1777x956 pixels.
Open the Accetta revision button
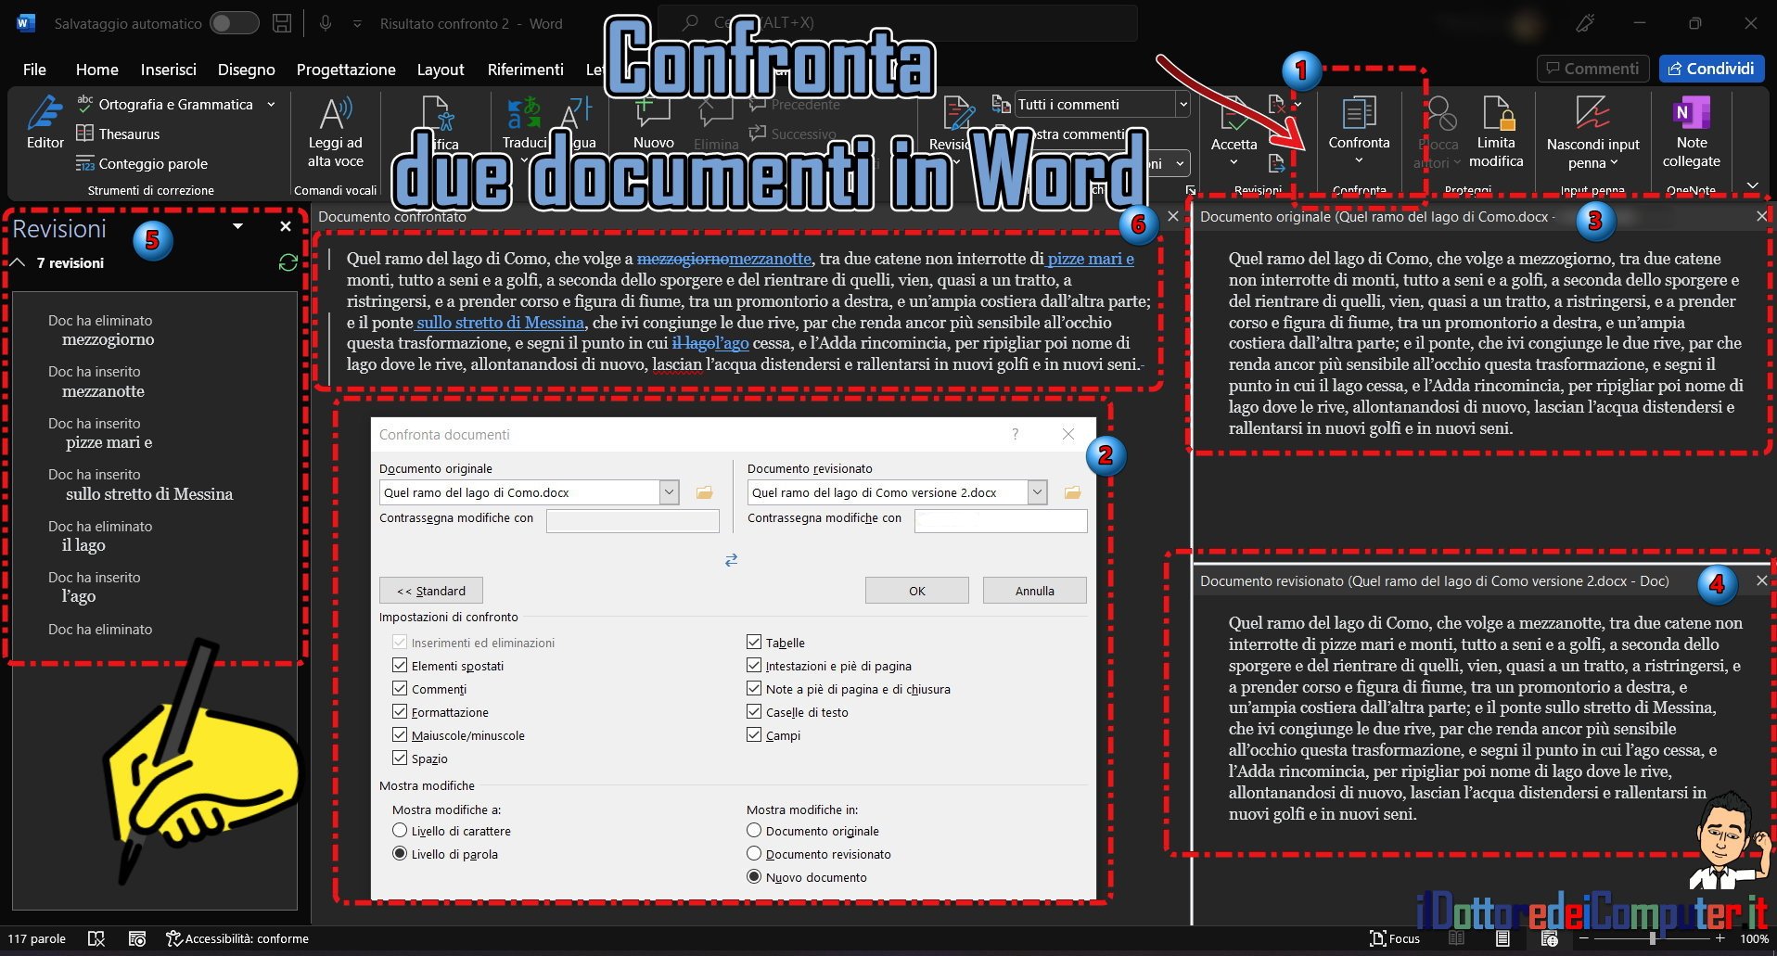pyautogui.click(x=1234, y=130)
